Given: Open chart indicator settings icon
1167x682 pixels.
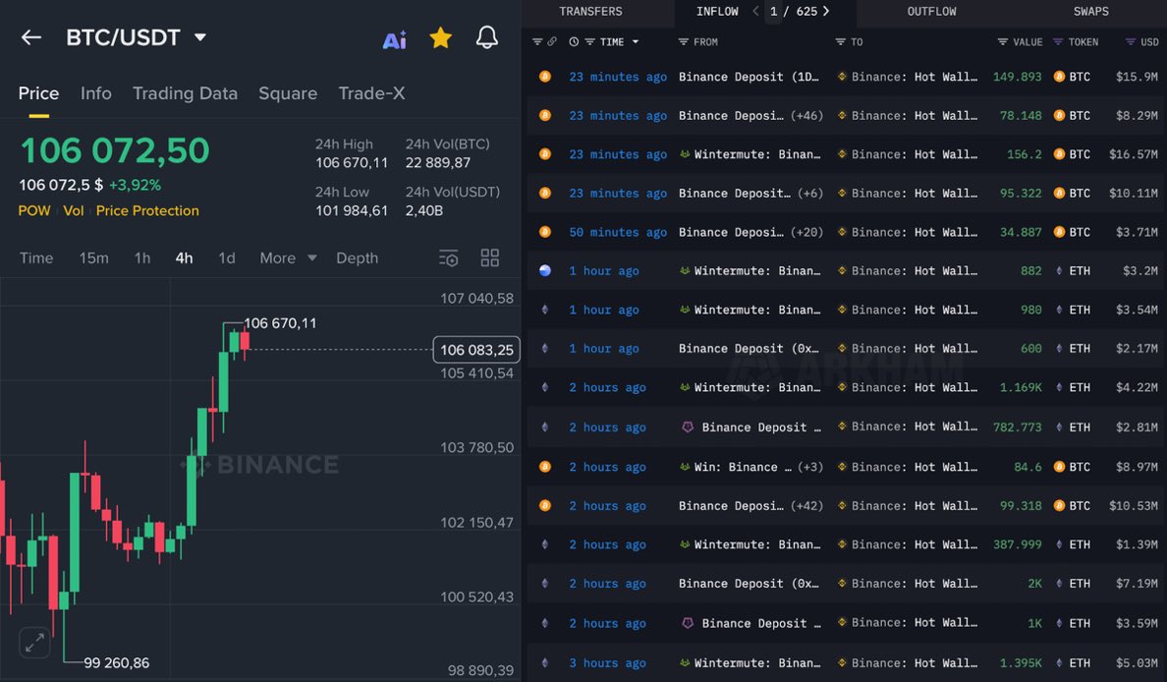Looking at the screenshot, I should click(449, 258).
